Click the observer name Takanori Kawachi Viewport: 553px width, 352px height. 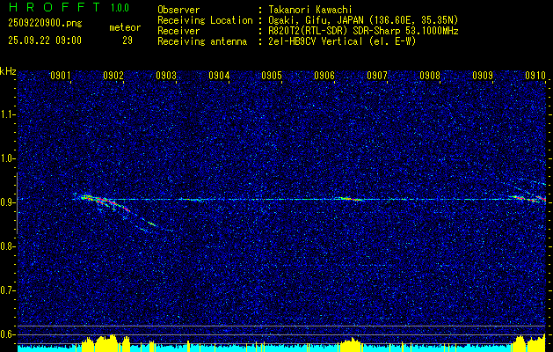click(310, 10)
